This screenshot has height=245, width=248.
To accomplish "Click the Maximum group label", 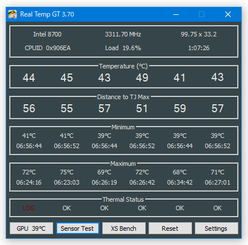I will (123, 164).
